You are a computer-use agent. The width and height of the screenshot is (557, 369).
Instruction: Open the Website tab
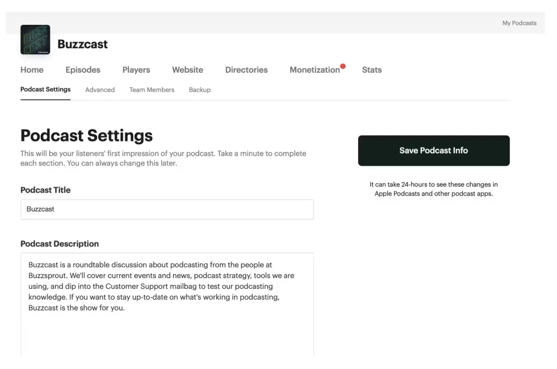[188, 70]
